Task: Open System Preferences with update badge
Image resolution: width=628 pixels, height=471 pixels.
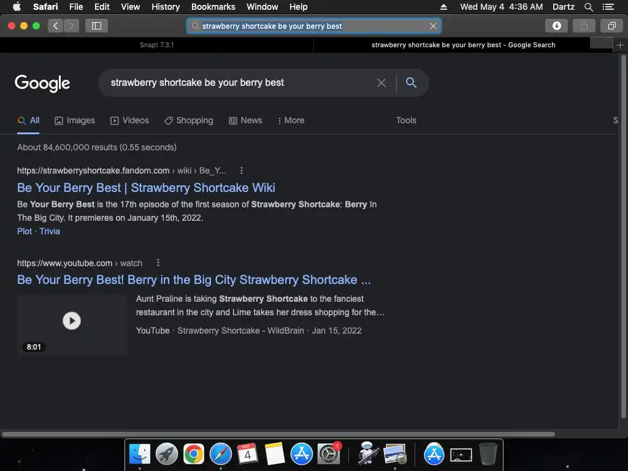Action: coord(329,454)
